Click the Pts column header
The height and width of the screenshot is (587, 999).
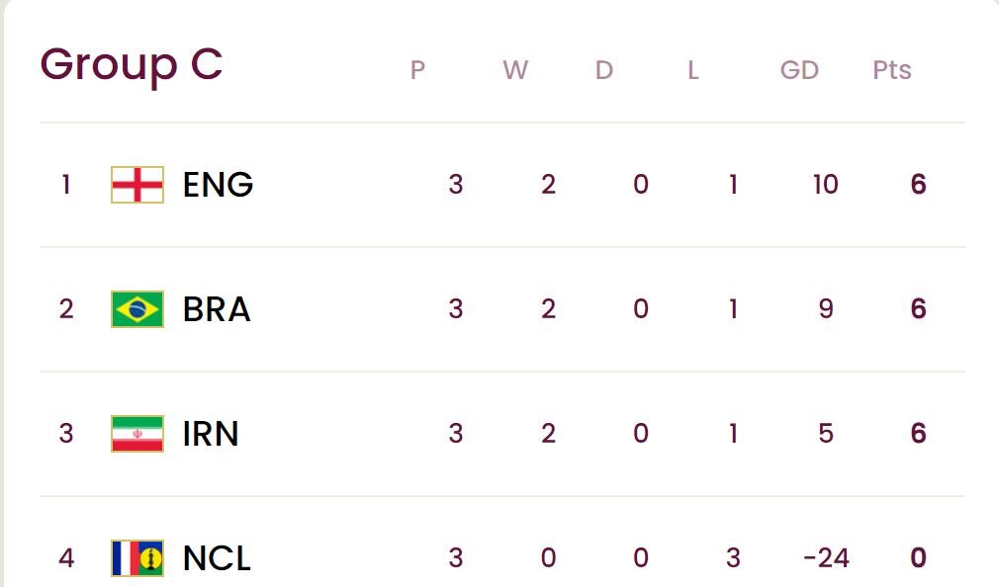point(891,70)
